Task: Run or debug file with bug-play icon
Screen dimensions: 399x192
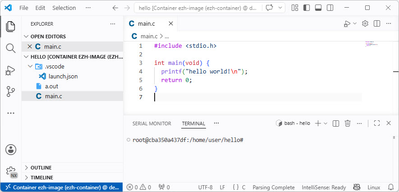Action: (347, 23)
